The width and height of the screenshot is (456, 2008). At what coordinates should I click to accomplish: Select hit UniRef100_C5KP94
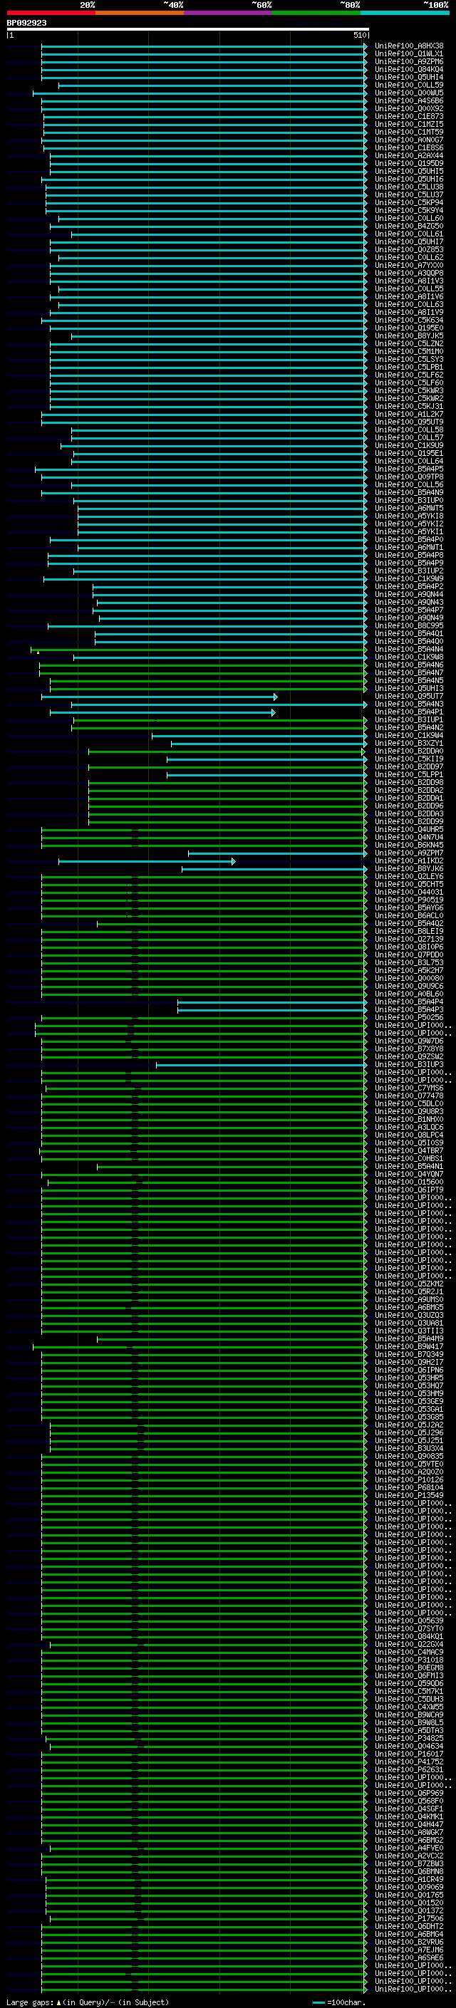[x=409, y=203]
